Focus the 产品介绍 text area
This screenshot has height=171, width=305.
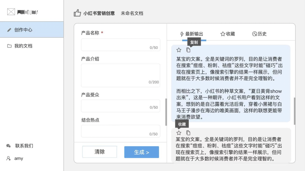coord(120,75)
